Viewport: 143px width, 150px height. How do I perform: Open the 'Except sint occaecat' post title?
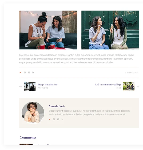click(47, 85)
